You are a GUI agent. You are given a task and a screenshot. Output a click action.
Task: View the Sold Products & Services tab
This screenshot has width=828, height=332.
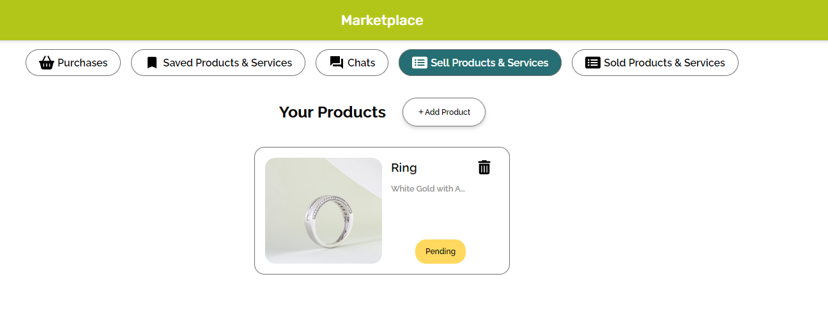coord(664,63)
